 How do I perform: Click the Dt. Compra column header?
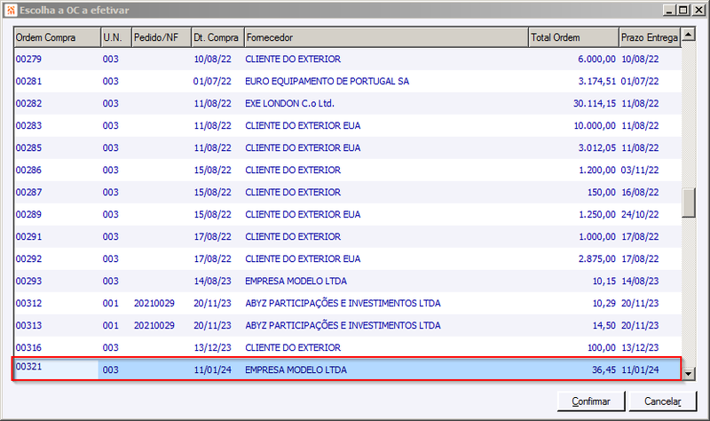pos(217,37)
